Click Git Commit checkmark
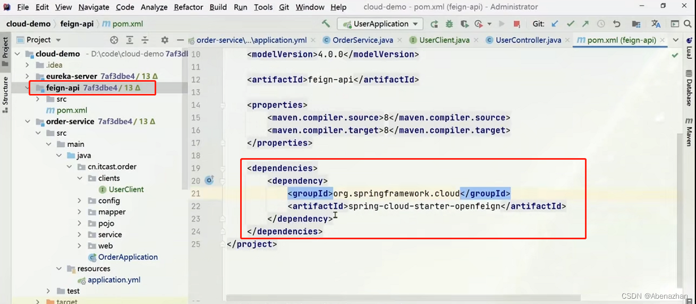The image size is (696, 304). 571,24
